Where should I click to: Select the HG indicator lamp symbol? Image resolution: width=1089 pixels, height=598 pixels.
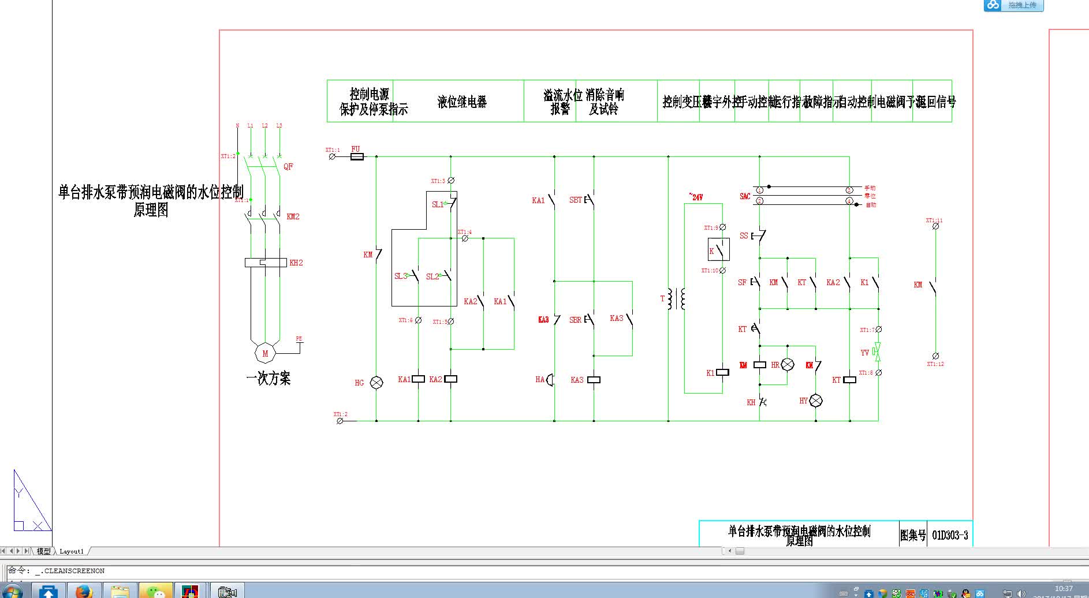click(376, 383)
